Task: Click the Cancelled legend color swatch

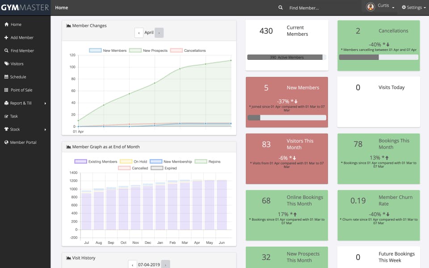Action: [124, 168]
